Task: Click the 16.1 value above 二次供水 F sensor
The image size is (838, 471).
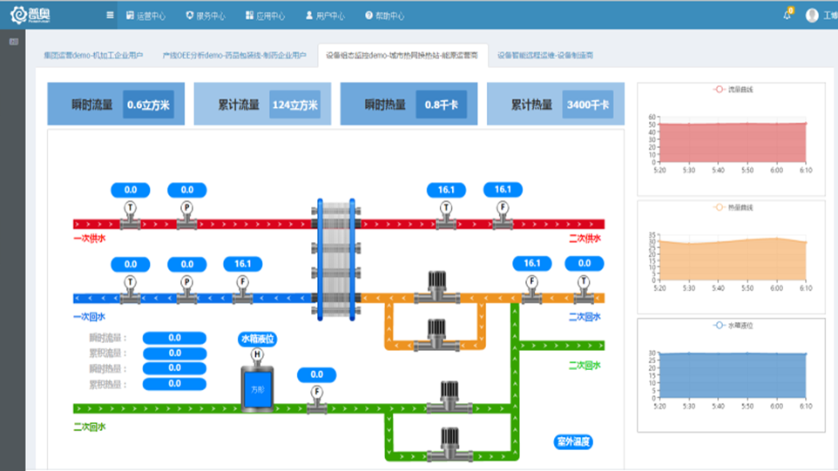Action: coord(503,189)
